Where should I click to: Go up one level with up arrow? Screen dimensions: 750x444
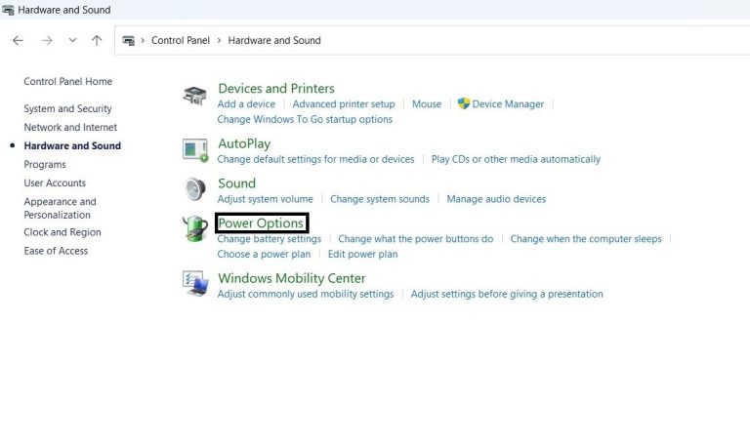click(x=96, y=40)
